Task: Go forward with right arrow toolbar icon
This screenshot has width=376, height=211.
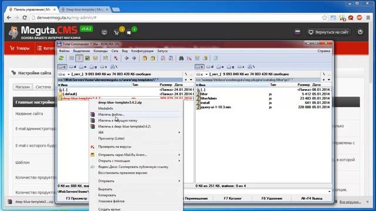Action: click(134, 58)
